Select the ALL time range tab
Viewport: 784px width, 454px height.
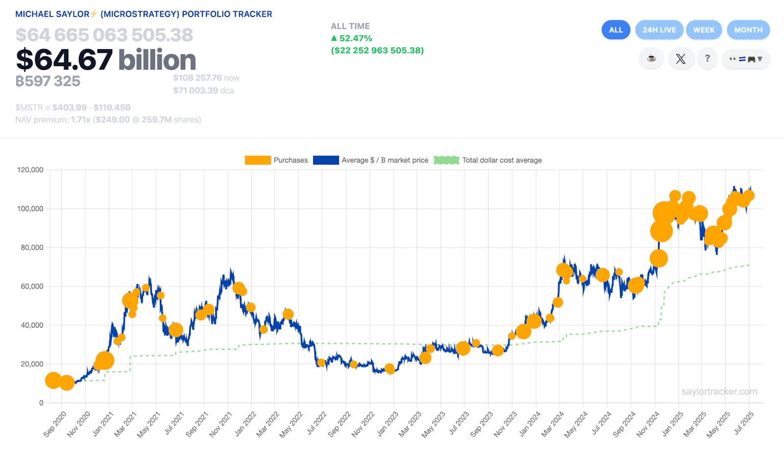point(615,30)
